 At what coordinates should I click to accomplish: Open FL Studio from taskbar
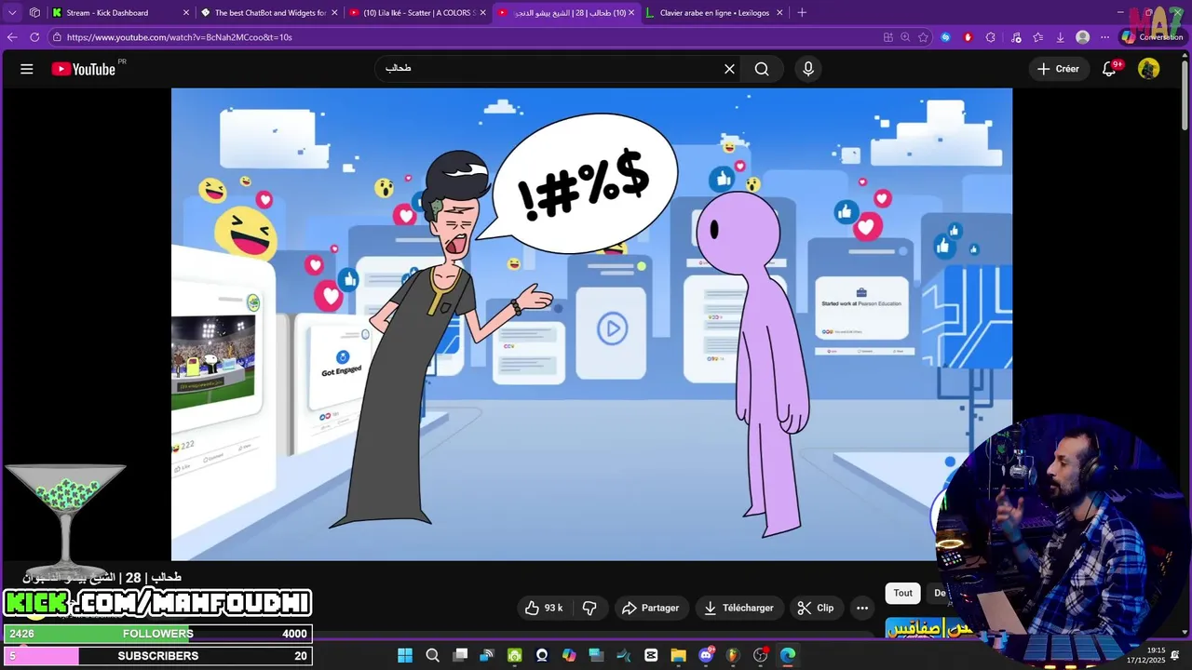click(x=733, y=655)
